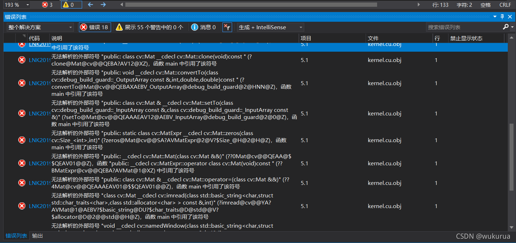This screenshot has width=516, height=243.
Task: Open the LNK2019 link for cv::imread
Action: click(x=39, y=206)
